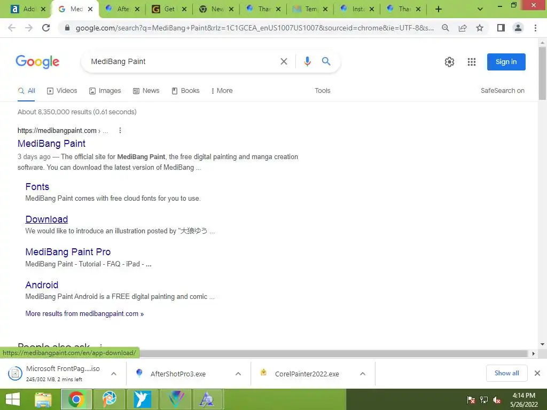The width and height of the screenshot is (547, 410).
Task: Clear the search box with X
Action: 284,62
